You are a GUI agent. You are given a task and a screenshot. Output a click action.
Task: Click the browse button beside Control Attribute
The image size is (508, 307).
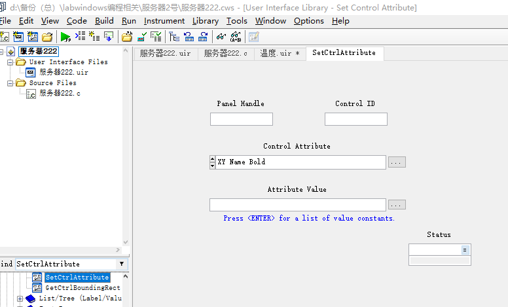click(x=397, y=162)
